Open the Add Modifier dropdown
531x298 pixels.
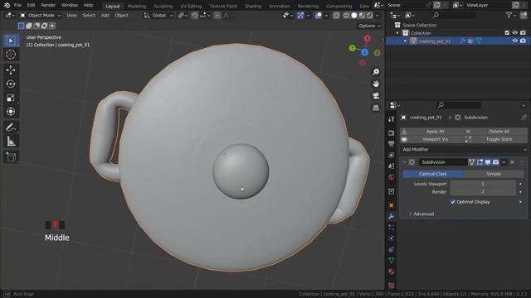[x=464, y=149]
